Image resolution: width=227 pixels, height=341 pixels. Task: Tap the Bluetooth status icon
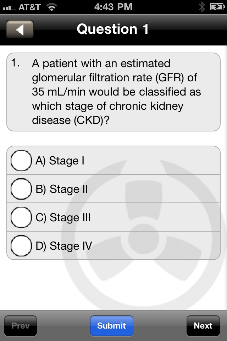tap(202, 7)
